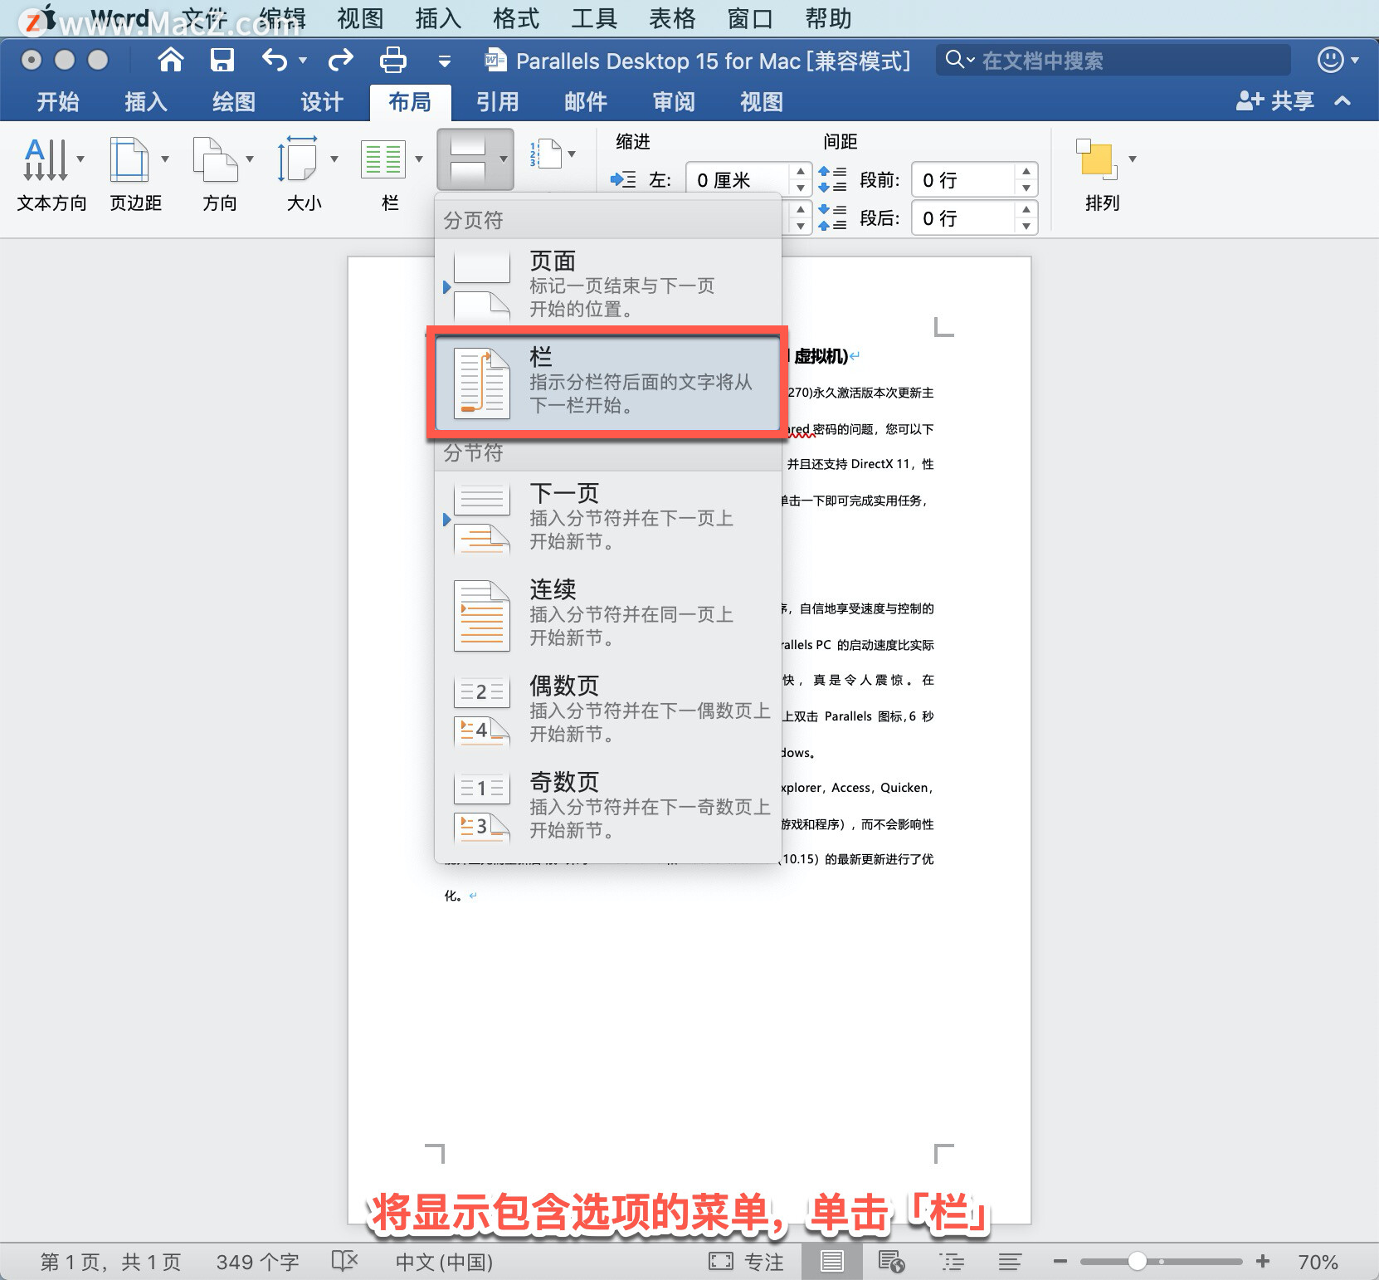
Task: Select Next Page (下一页) section break
Action: pyautogui.click(x=608, y=517)
